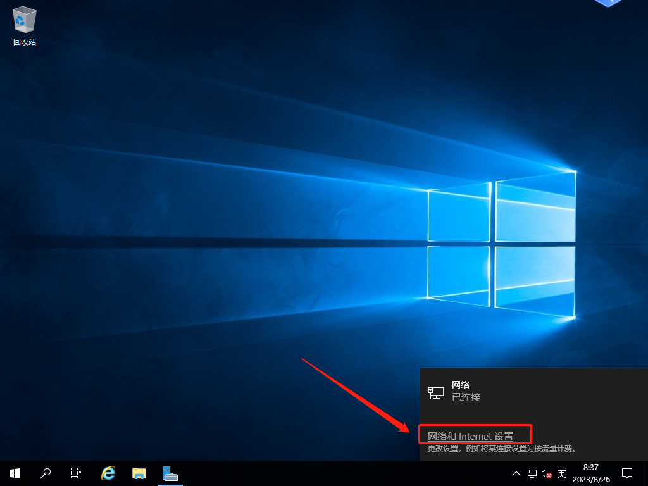
Task: Click the muted volume tray icon
Action: (x=546, y=473)
